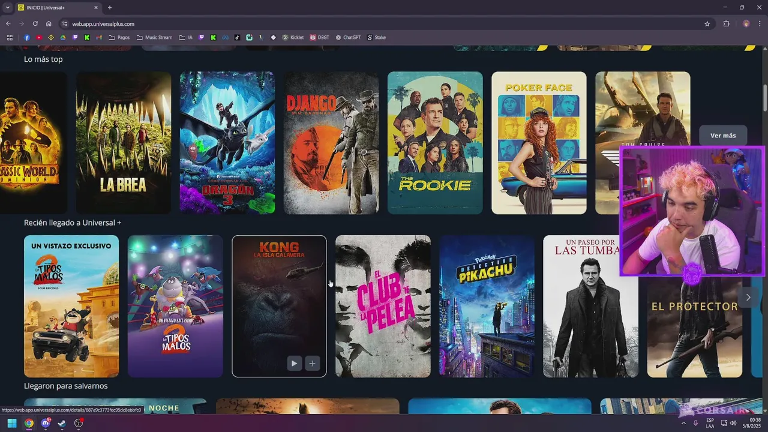Open Tipos Malos 2 desert car poster
The image size is (768, 432).
point(71,306)
